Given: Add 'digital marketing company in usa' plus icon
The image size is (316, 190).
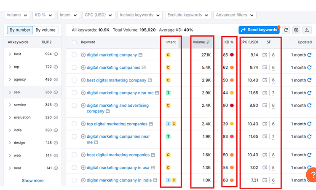Looking at the screenshot, I should (x=83, y=168).
